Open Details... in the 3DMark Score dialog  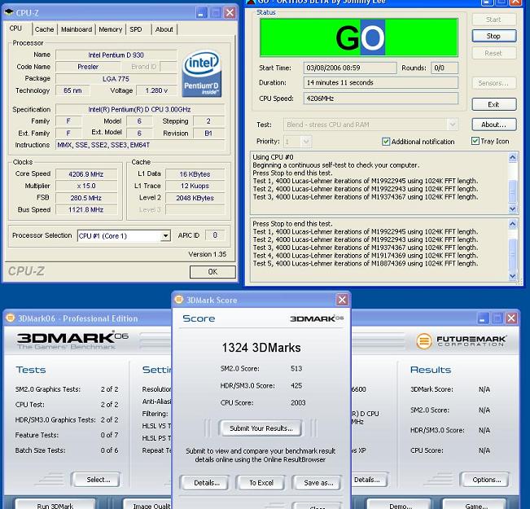pyautogui.click(x=207, y=483)
